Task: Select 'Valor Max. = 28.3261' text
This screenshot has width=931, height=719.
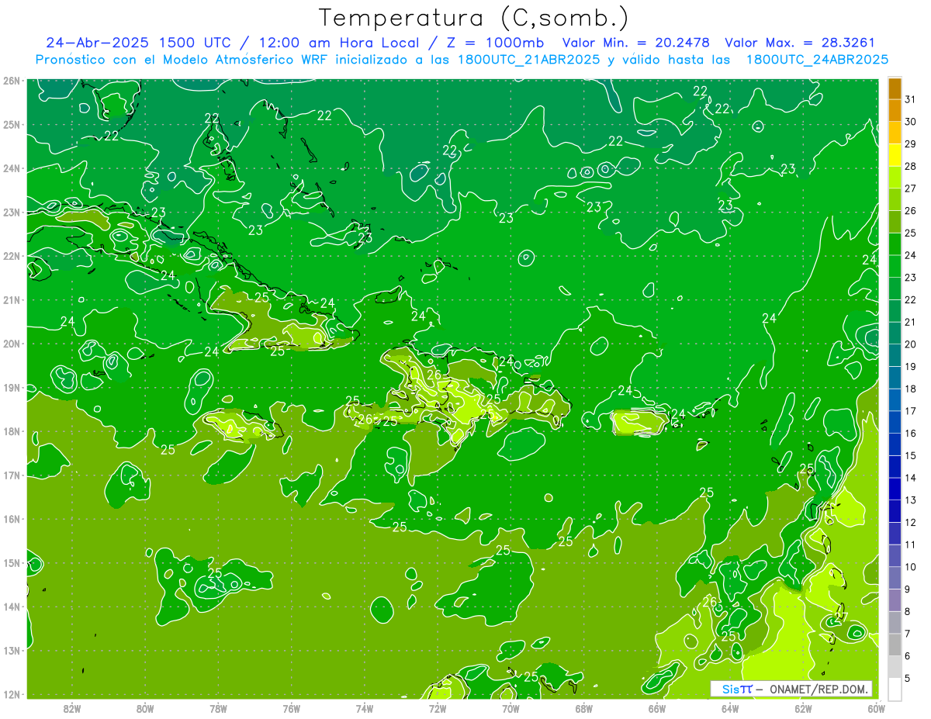Action: pos(800,43)
